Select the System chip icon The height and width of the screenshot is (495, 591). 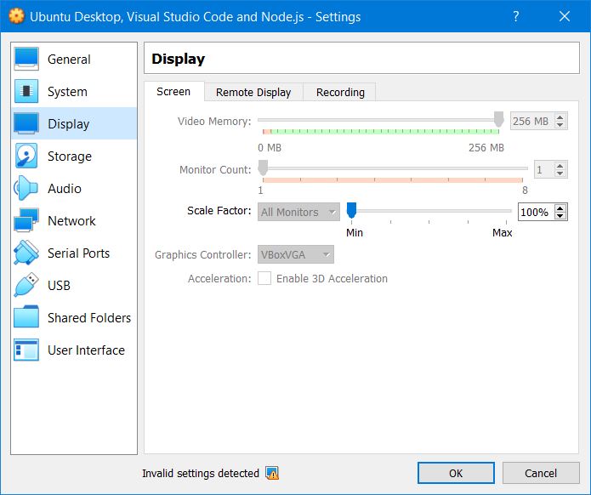(26, 92)
